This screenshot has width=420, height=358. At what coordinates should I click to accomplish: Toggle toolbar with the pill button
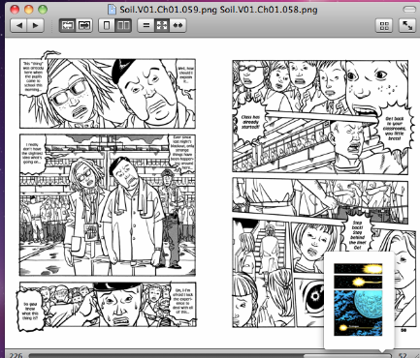[410, 10]
